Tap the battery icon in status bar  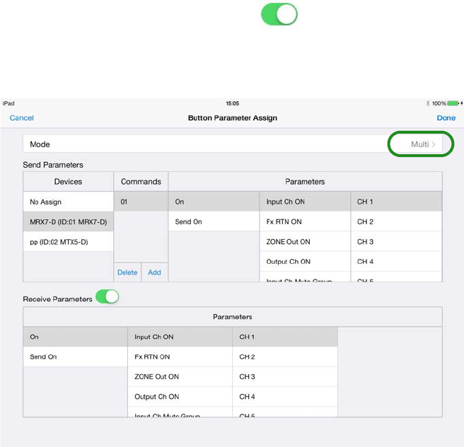pos(453,103)
